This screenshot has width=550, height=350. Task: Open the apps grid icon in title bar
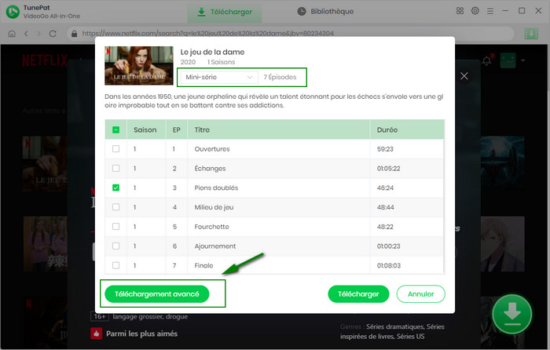click(460, 11)
